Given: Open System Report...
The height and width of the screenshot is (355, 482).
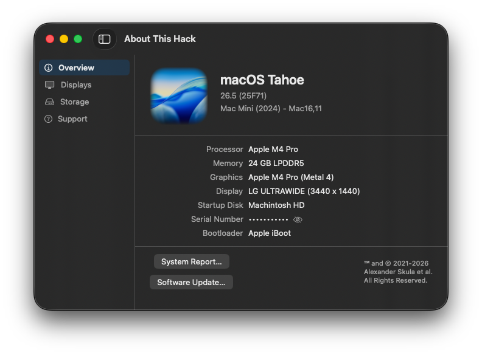Looking at the screenshot, I should tap(192, 261).
